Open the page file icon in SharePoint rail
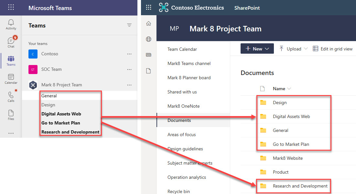356x194 pixels. pyautogui.click(x=148, y=71)
